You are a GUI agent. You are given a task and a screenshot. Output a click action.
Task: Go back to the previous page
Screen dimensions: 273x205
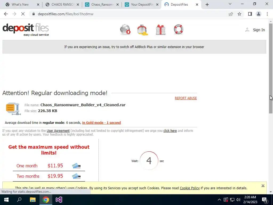(x=6, y=14)
